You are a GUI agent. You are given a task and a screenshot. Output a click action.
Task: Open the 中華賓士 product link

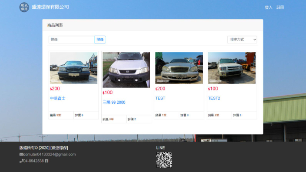[57, 98]
